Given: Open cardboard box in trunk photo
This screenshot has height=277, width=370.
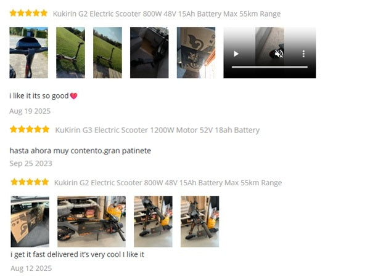Looking at the screenshot, I should (x=30, y=222).
